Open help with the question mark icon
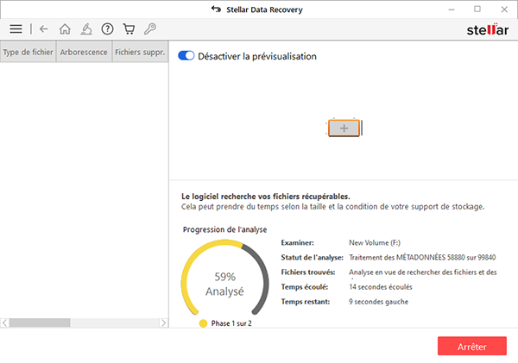Viewport: 518px width, 363px height. point(107,29)
